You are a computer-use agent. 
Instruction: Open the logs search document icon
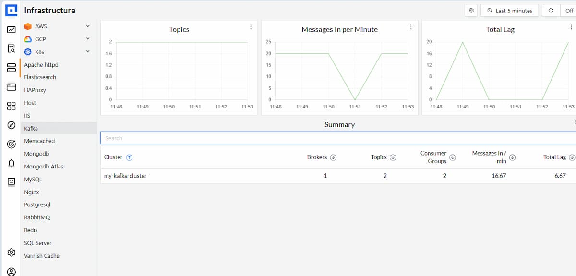pos(11,48)
